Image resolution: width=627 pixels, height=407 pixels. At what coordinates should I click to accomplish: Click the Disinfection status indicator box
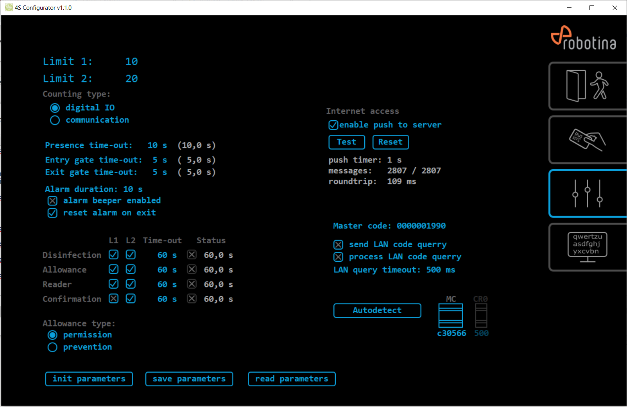[192, 255]
